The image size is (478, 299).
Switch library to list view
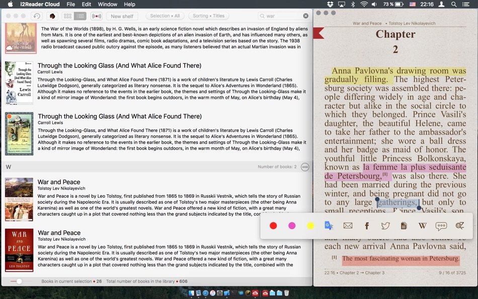(x=80, y=16)
